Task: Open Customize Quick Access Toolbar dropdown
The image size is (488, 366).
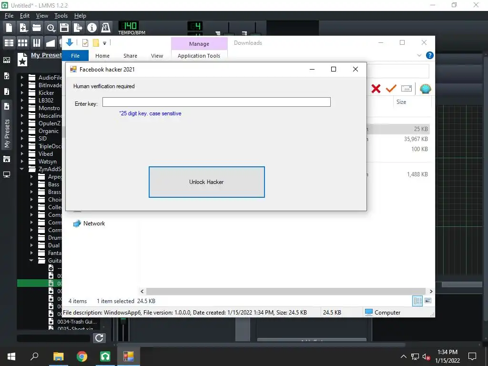Action: [104, 43]
